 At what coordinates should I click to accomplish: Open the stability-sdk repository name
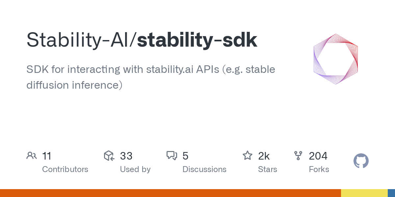point(197,40)
